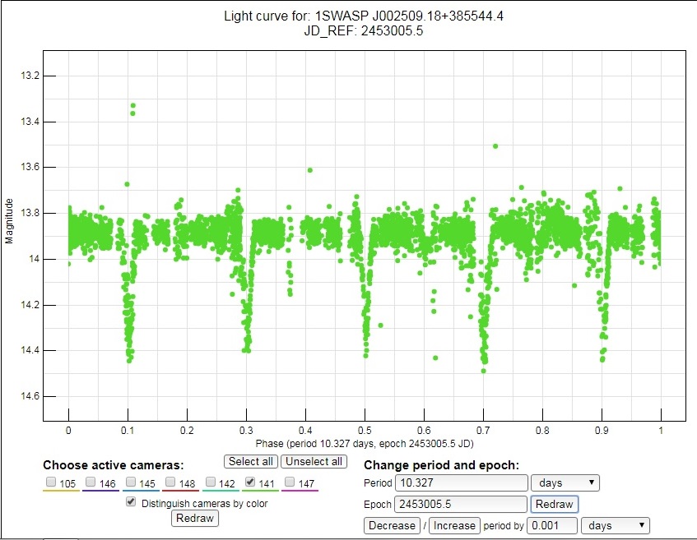
Task: Turn on camera 142 checkbox
Action: 211,482
